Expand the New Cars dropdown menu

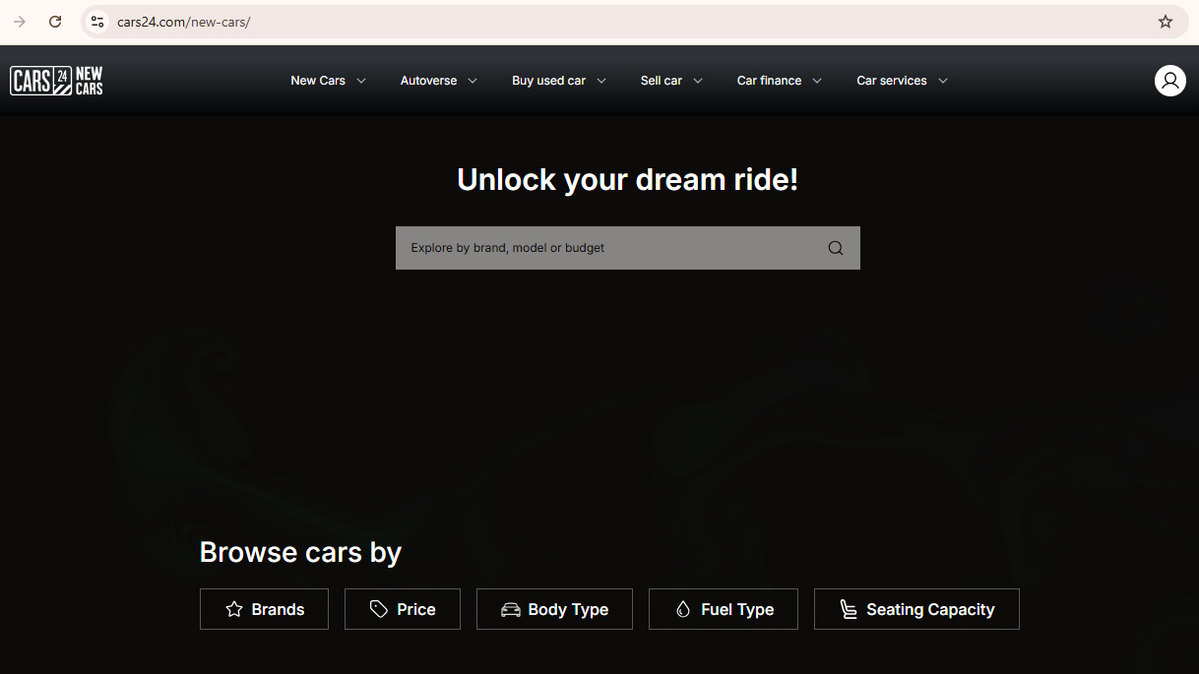tap(328, 81)
